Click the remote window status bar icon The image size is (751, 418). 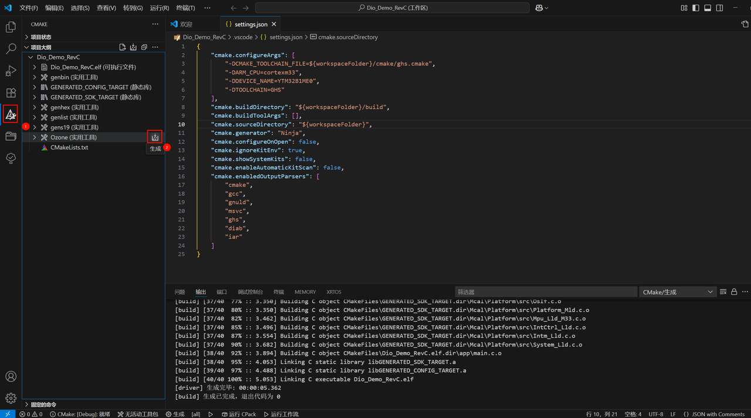(8, 414)
